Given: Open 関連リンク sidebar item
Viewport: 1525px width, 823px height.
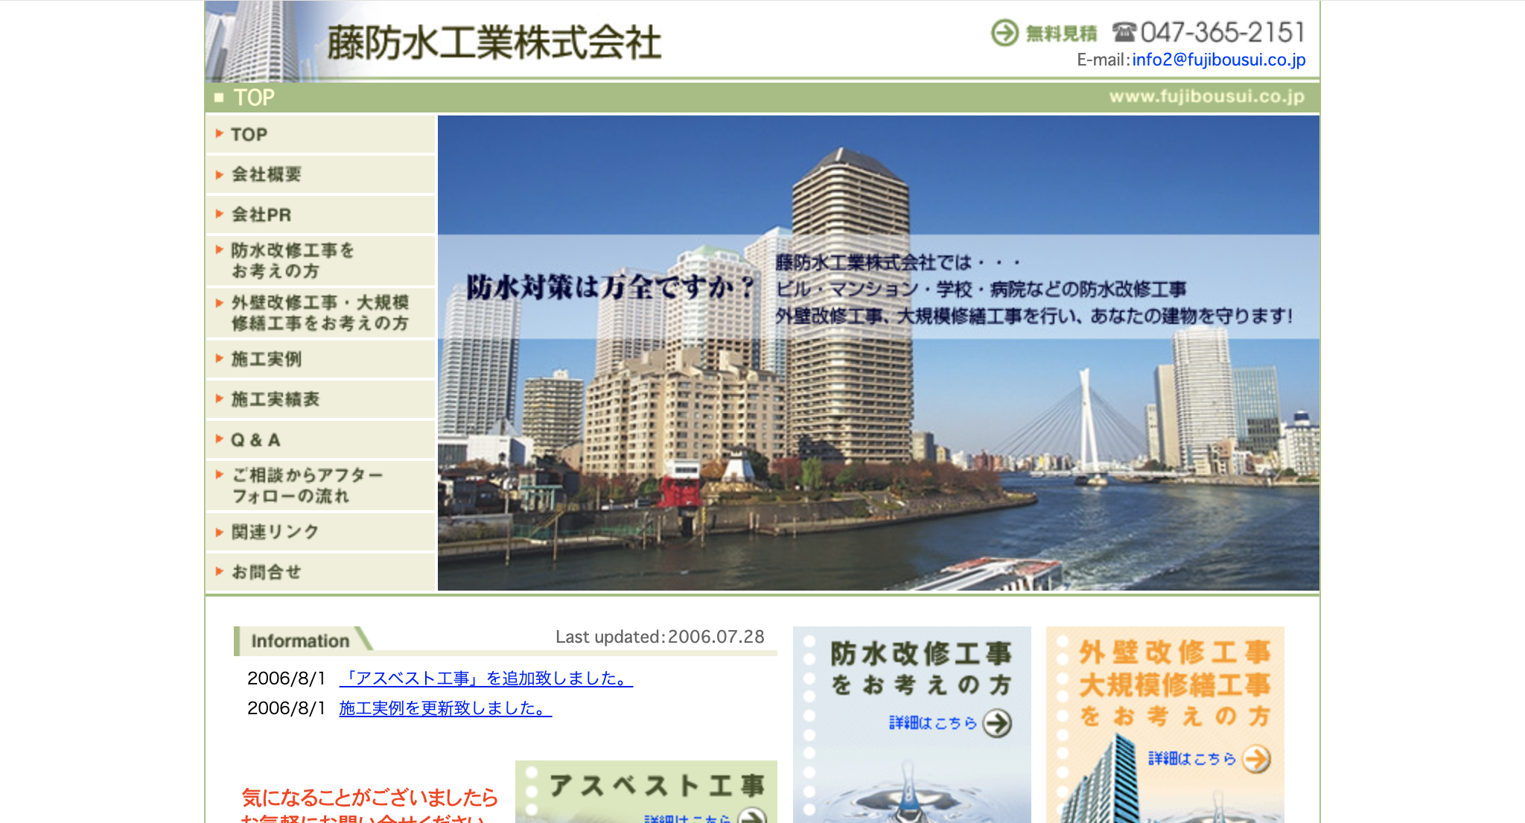Looking at the screenshot, I should pyautogui.click(x=275, y=532).
